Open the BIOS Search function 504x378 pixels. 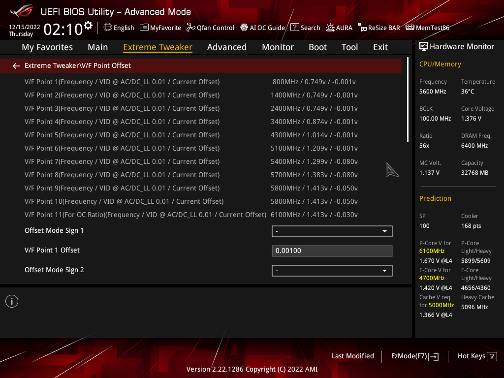[305, 28]
